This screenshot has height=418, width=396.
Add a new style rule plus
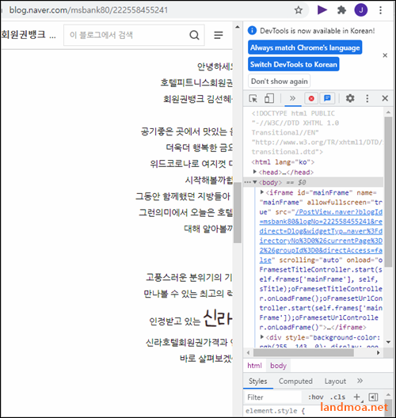tap(357, 397)
